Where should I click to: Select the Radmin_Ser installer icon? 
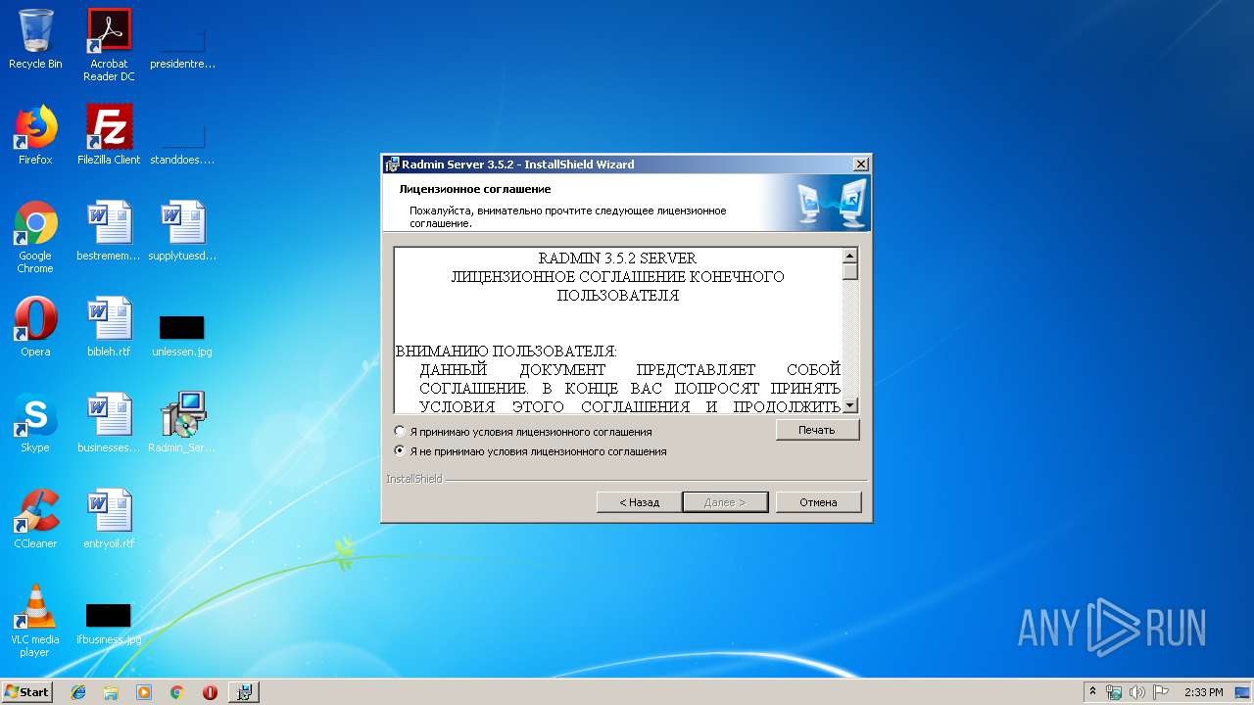point(182,423)
